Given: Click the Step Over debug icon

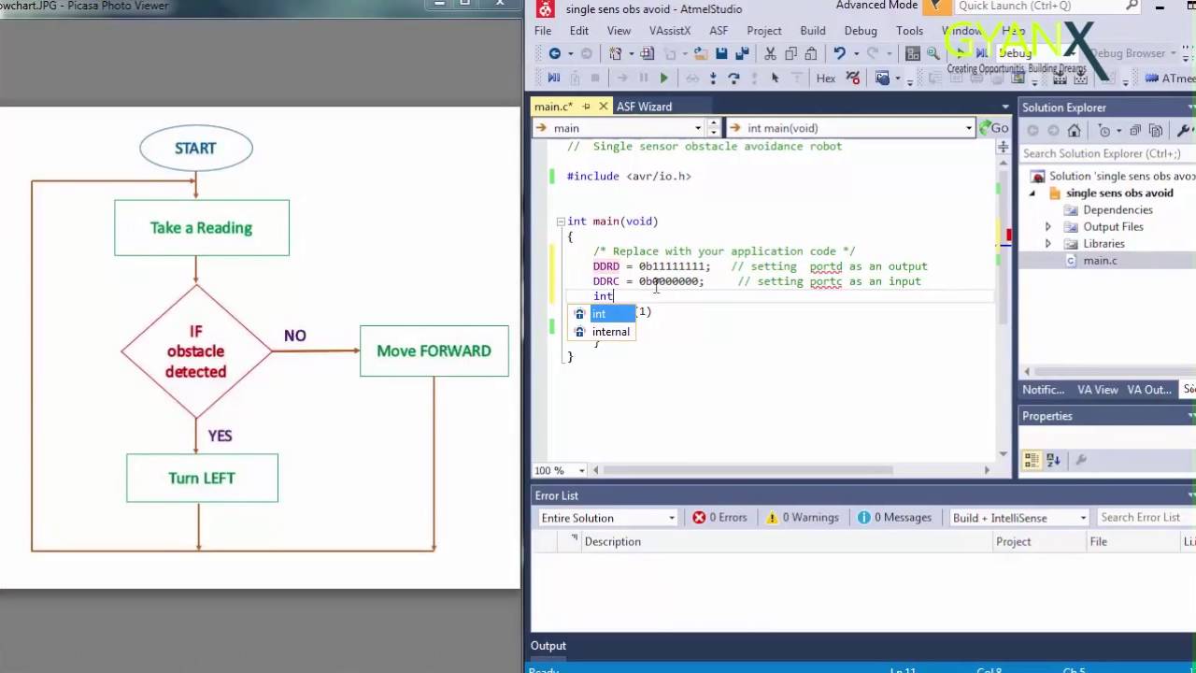Looking at the screenshot, I should pos(733,79).
